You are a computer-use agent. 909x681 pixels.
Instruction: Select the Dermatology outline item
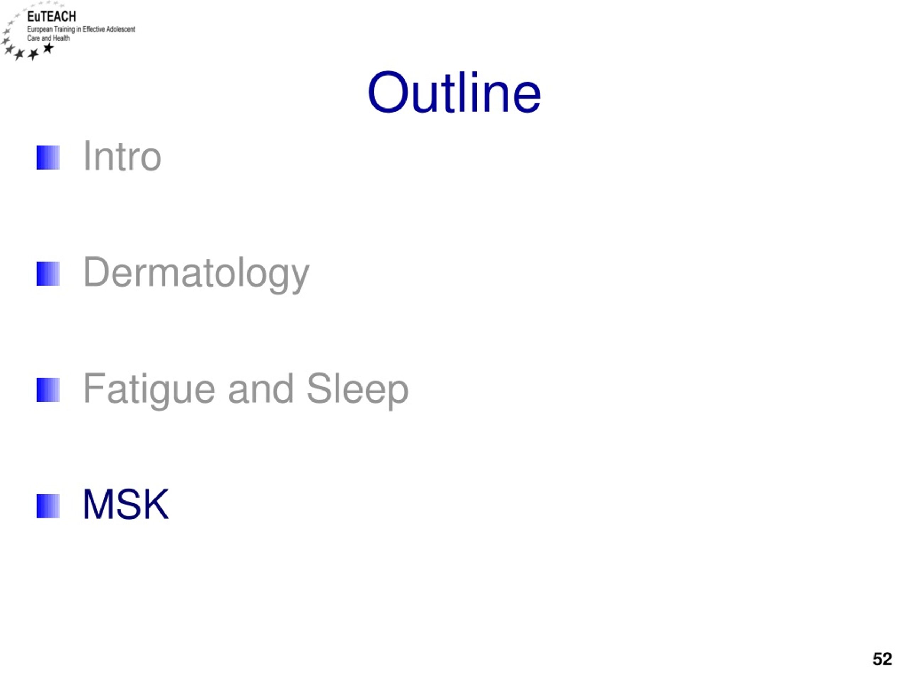click(196, 273)
